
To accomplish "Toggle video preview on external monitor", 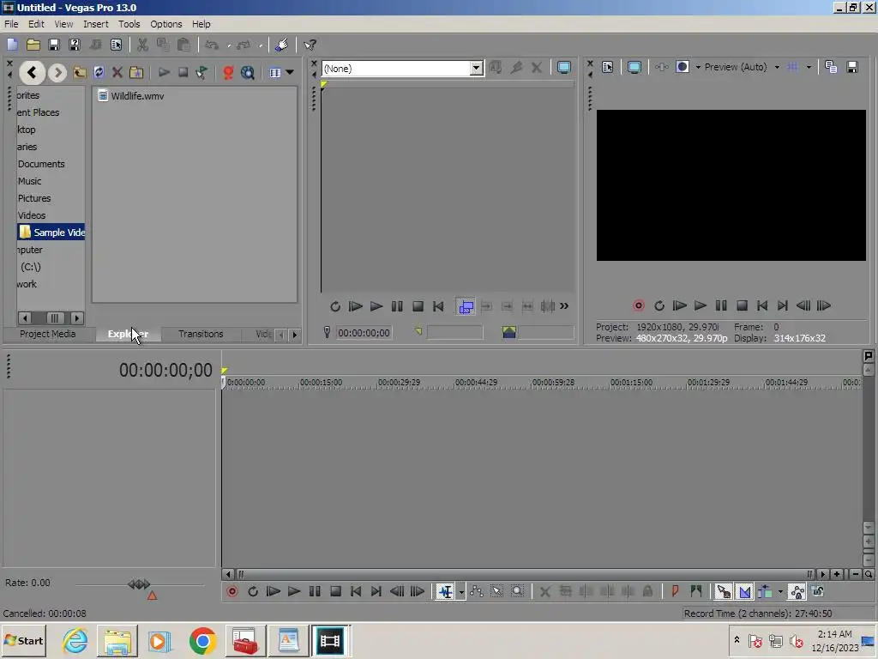I will pos(634,67).
